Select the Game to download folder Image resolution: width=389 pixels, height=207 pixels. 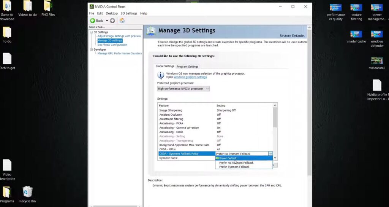[7, 10]
